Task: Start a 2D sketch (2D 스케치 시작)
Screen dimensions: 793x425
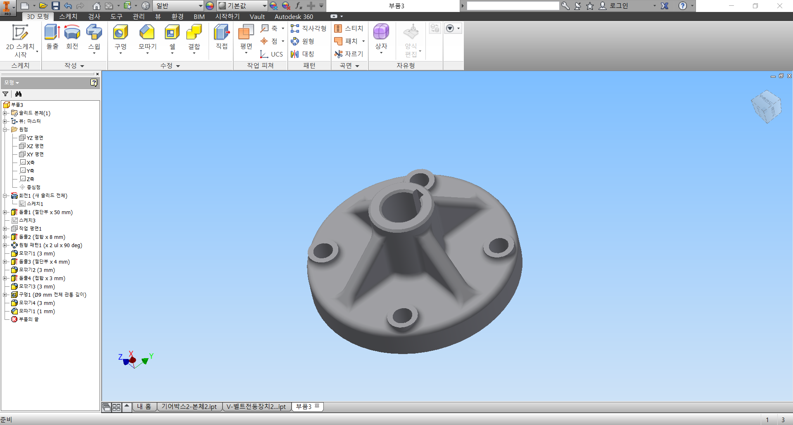Action: click(x=20, y=40)
